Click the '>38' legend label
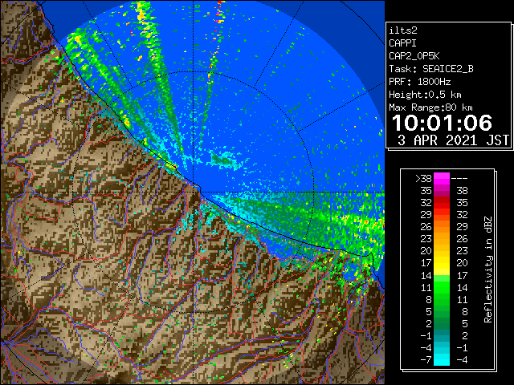 tap(423, 179)
